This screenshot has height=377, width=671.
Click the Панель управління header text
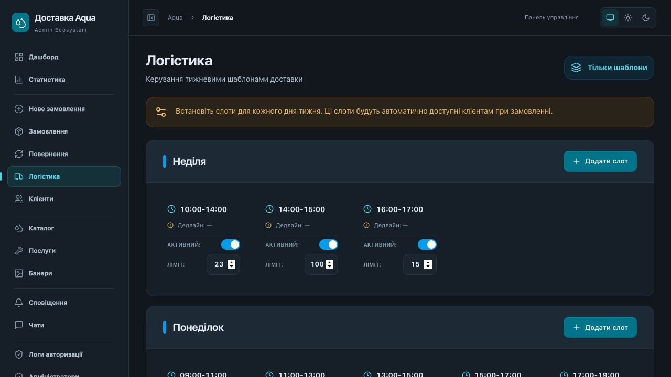551,18
